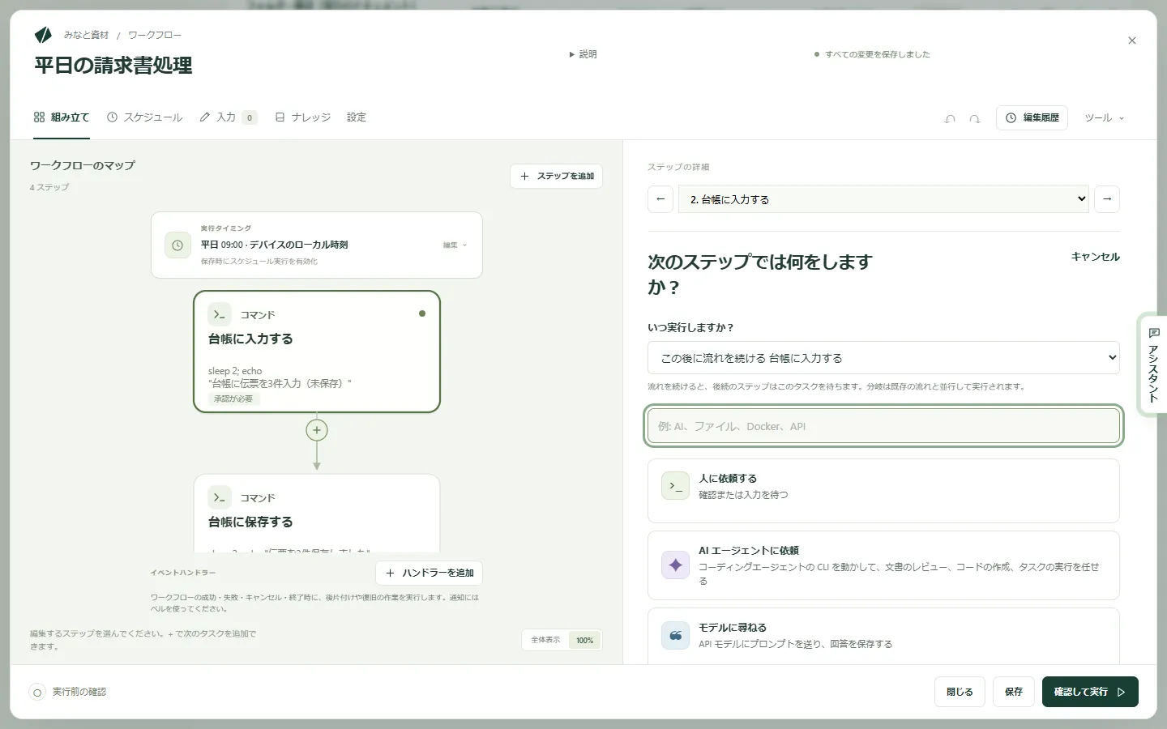Click the leaf app logo icon
This screenshot has width=1167, height=729.
point(43,35)
